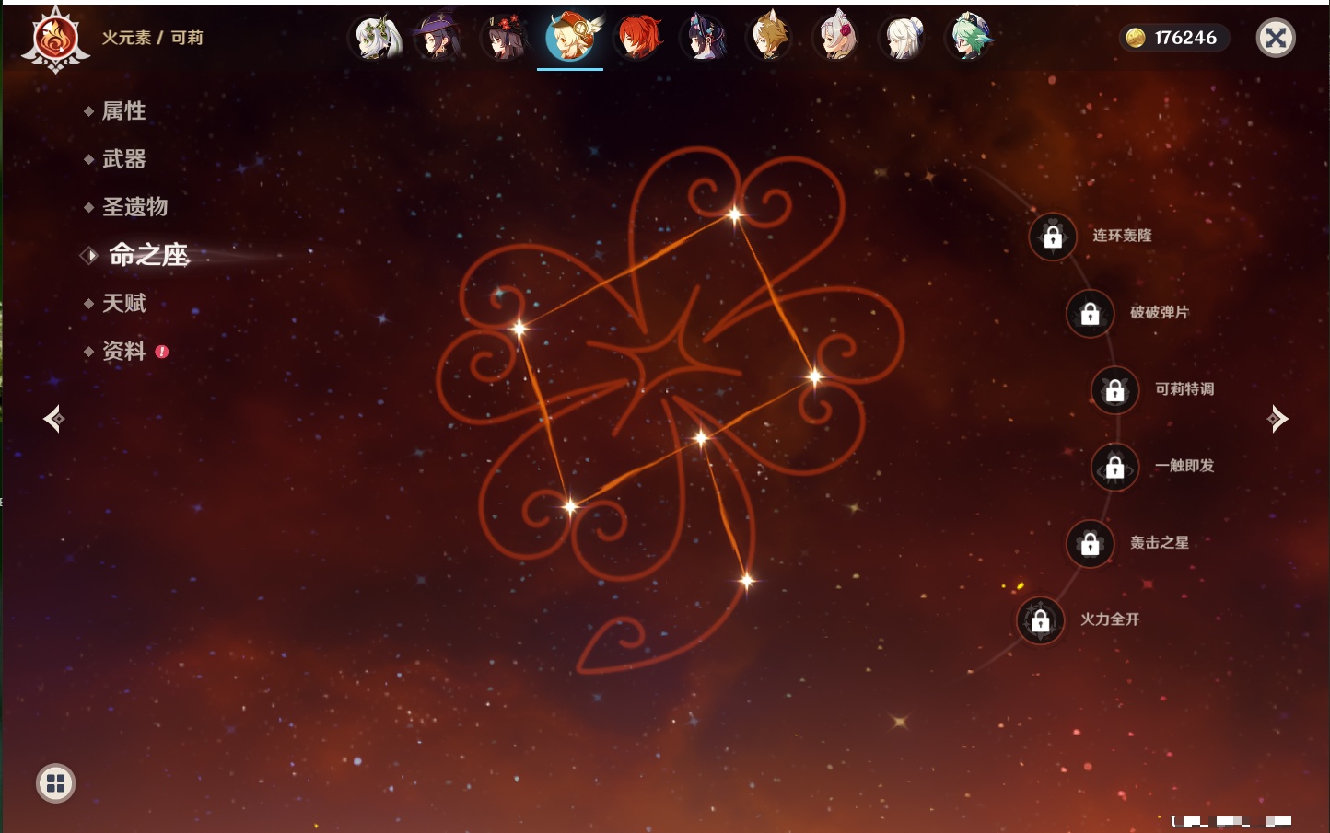Click the 176246 Mora balance
The width and height of the screenshot is (1330, 833).
pos(1185,38)
